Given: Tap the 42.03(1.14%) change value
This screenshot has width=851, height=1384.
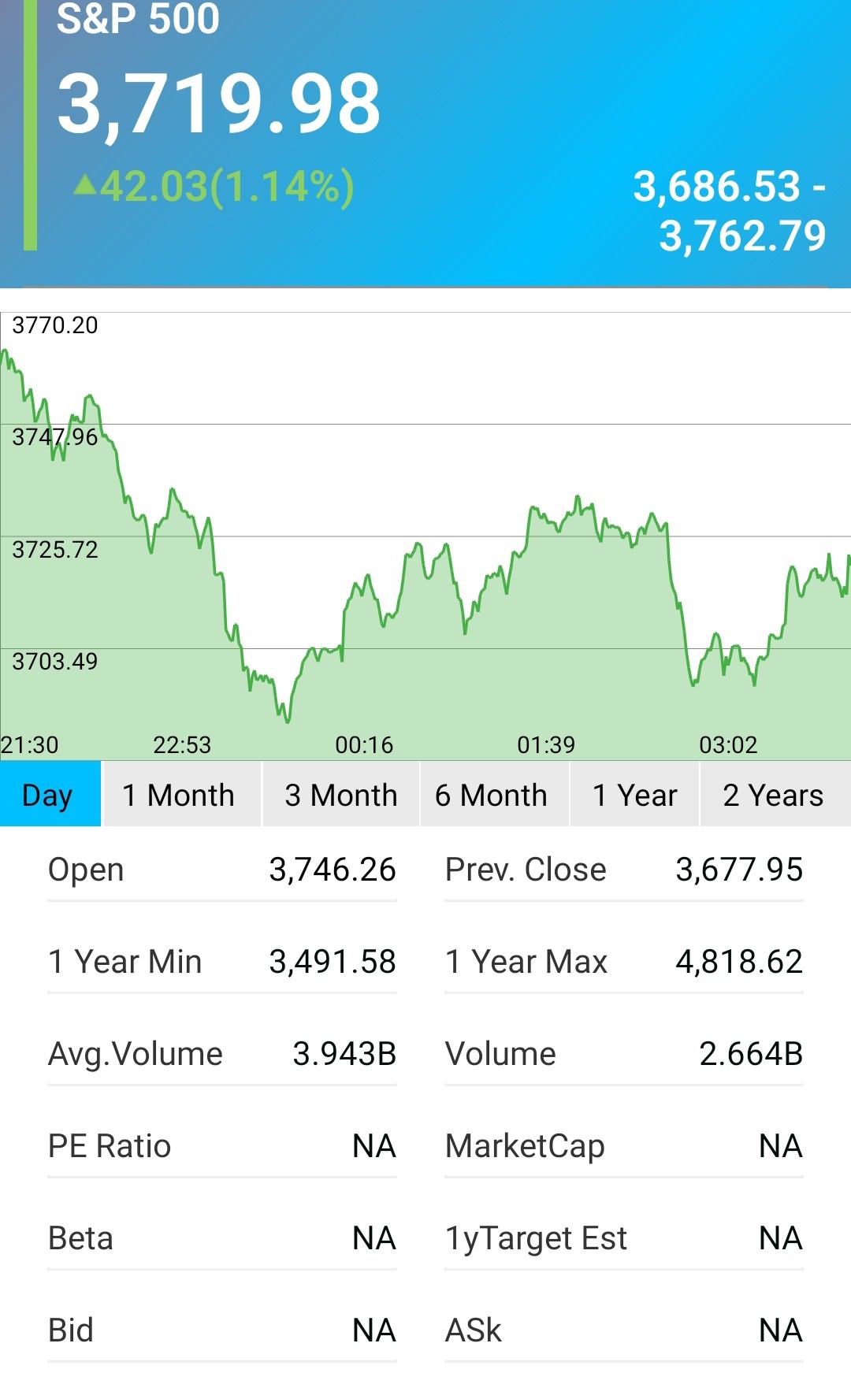Looking at the screenshot, I should tap(227, 187).
